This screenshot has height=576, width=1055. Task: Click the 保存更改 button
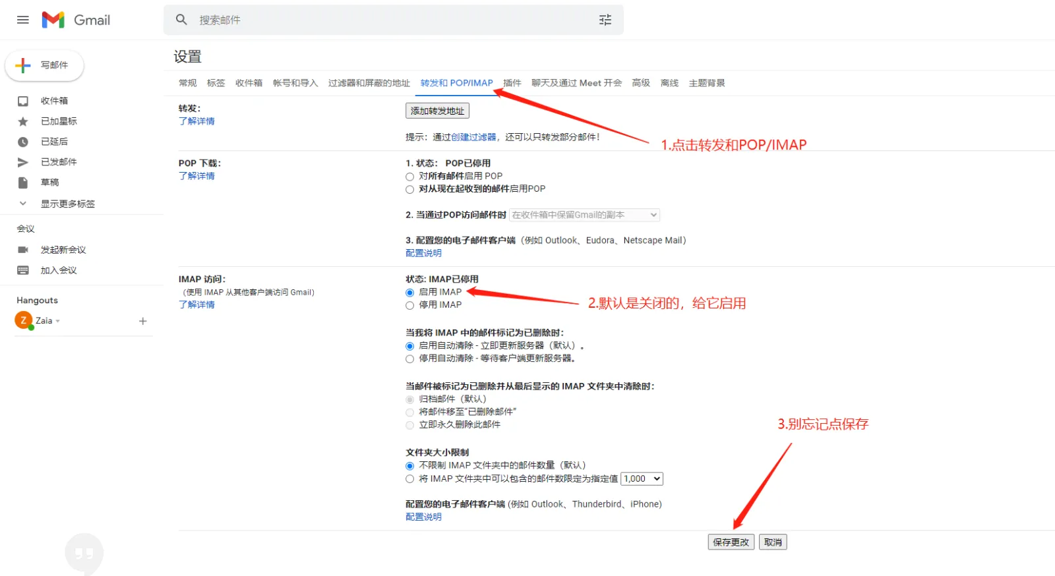click(731, 542)
